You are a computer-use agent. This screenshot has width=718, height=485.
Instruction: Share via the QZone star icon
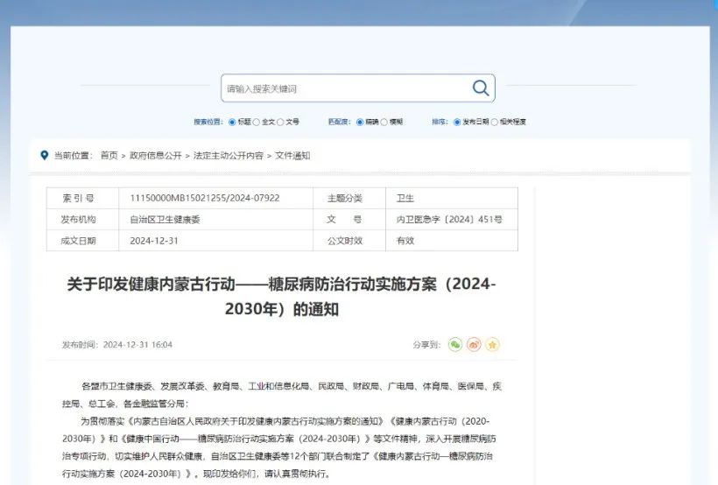click(492, 345)
